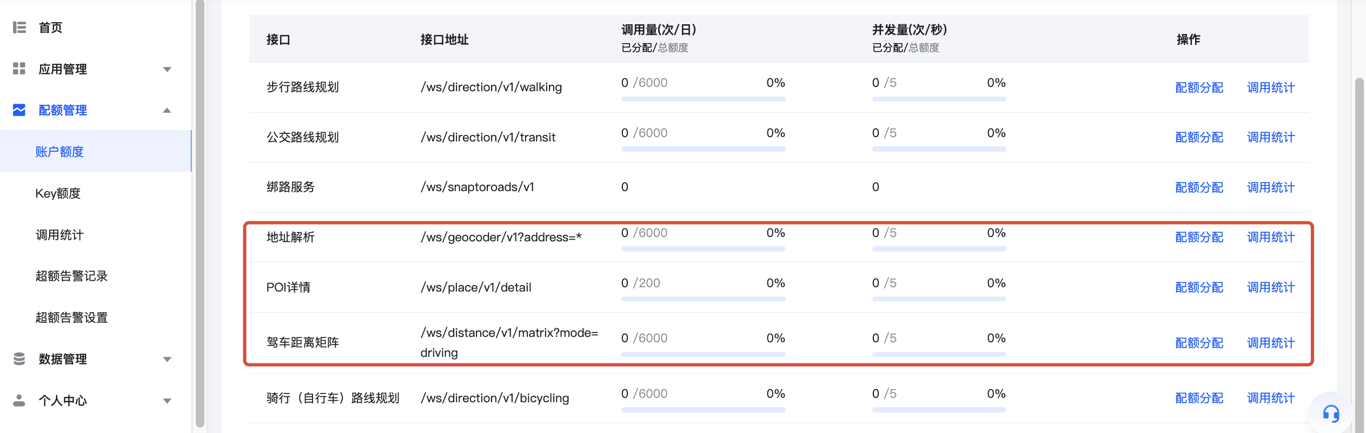Open 调用统计 for 地址解析 row

pyautogui.click(x=1270, y=237)
